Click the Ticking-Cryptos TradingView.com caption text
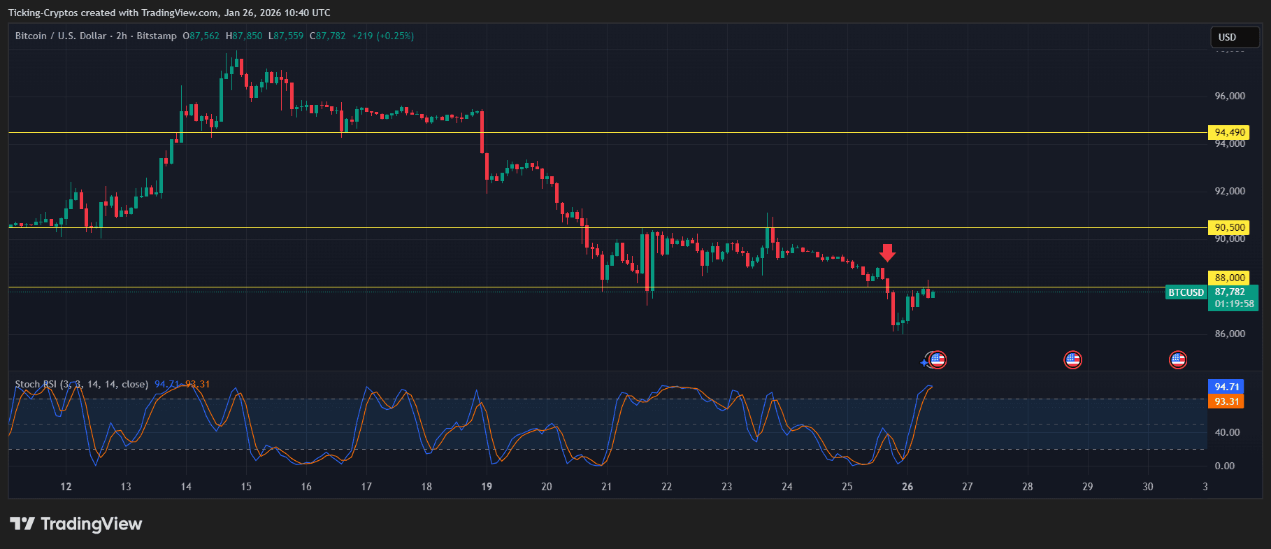The height and width of the screenshot is (549, 1271). pos(169,13)
